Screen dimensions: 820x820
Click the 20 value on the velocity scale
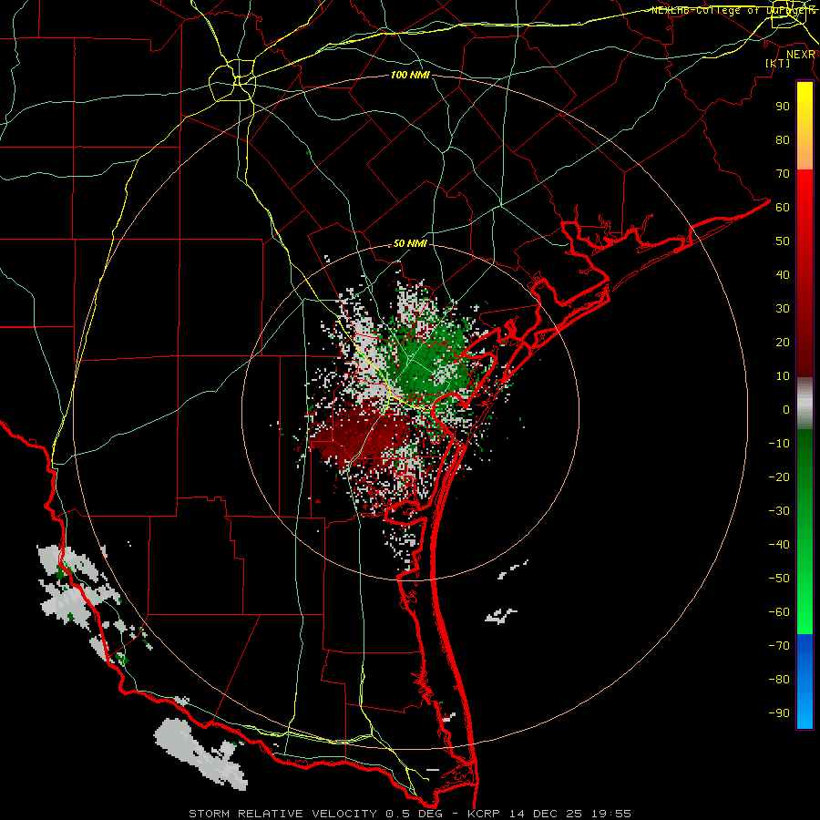783,342
